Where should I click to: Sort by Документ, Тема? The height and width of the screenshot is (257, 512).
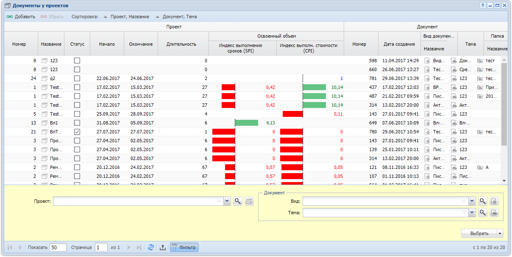click(176, 17)
